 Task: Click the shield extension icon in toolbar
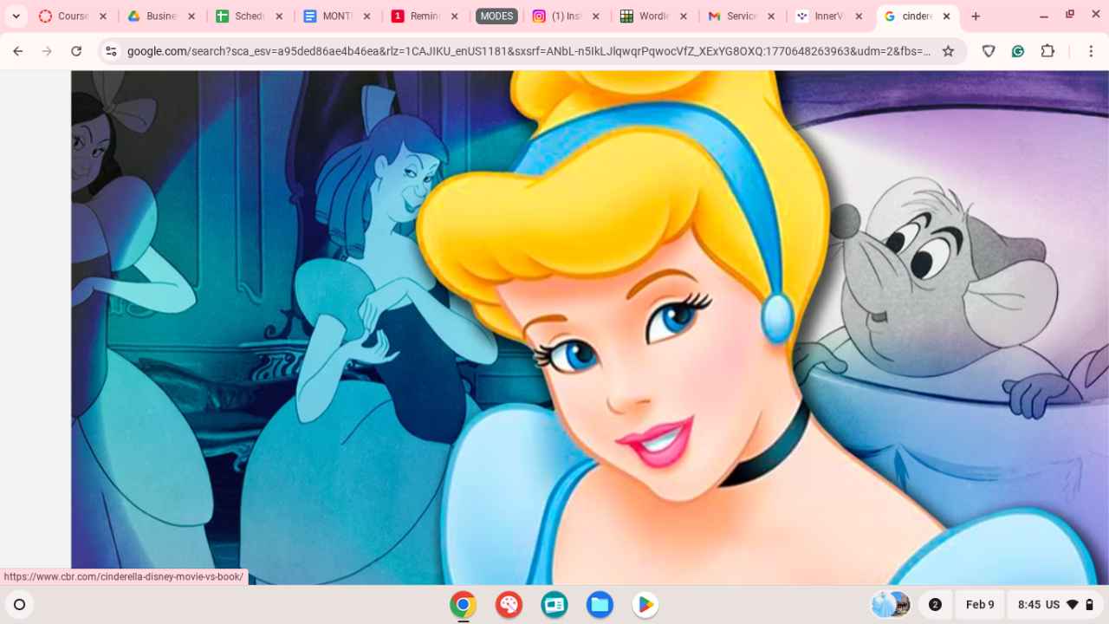989,51
